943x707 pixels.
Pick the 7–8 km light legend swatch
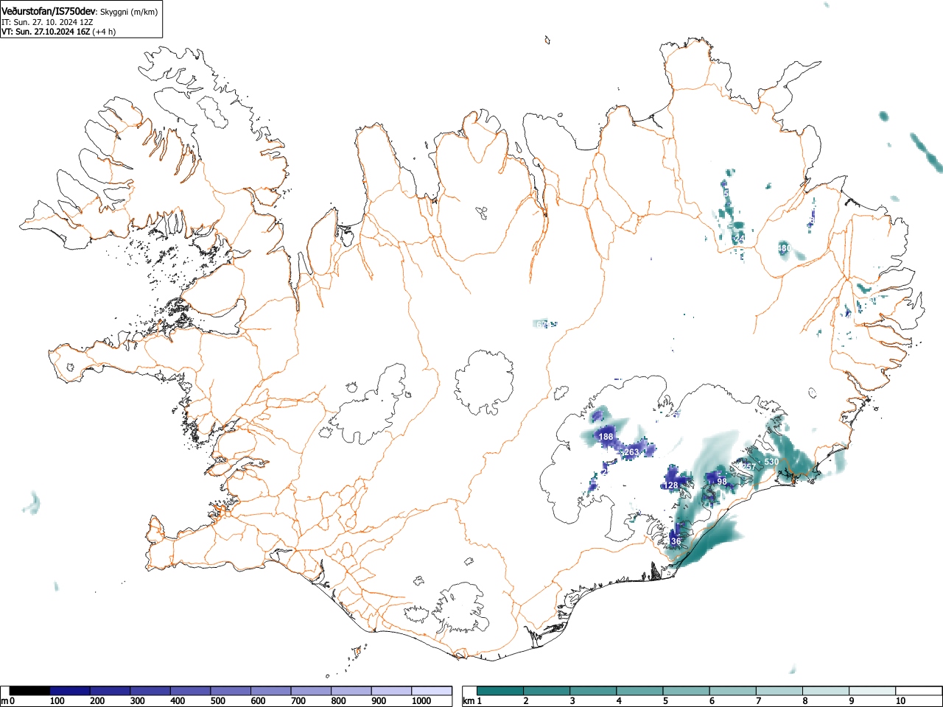pyautogui.click(x=781, y=691)
